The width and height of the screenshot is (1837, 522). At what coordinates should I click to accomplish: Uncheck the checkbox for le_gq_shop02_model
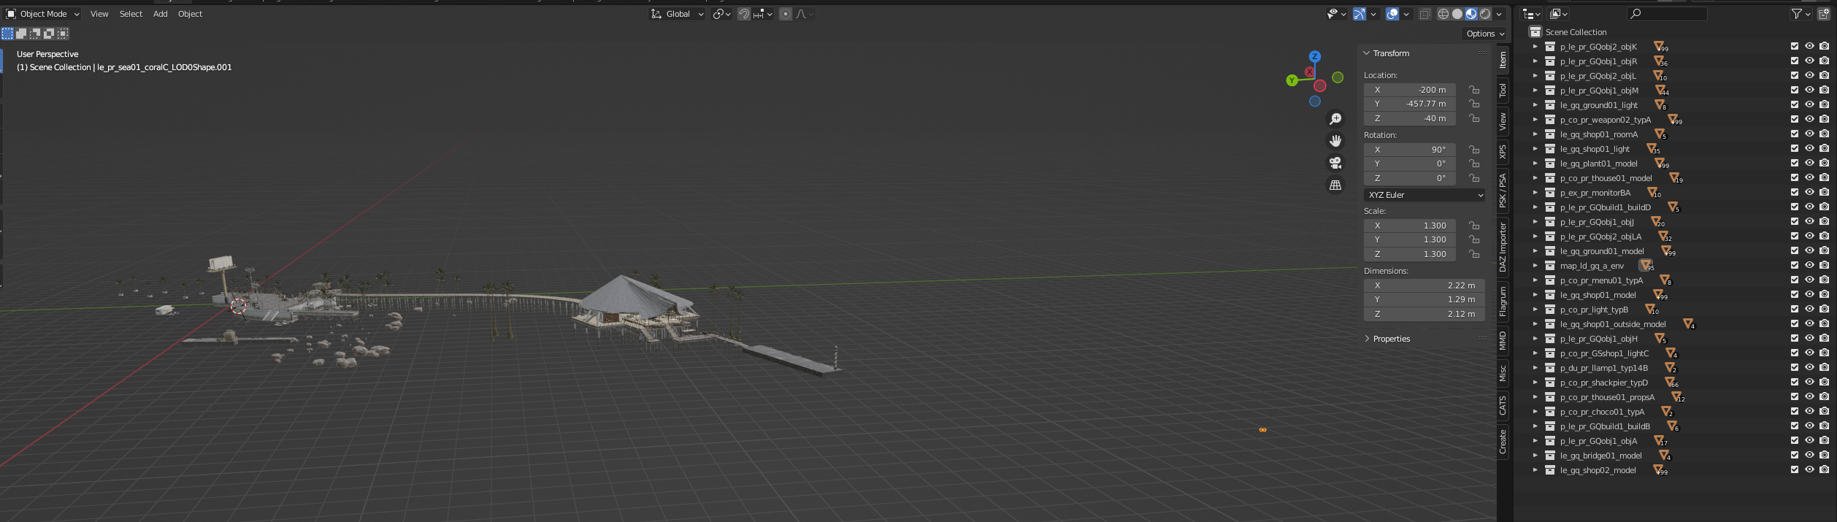point(1795,469)
